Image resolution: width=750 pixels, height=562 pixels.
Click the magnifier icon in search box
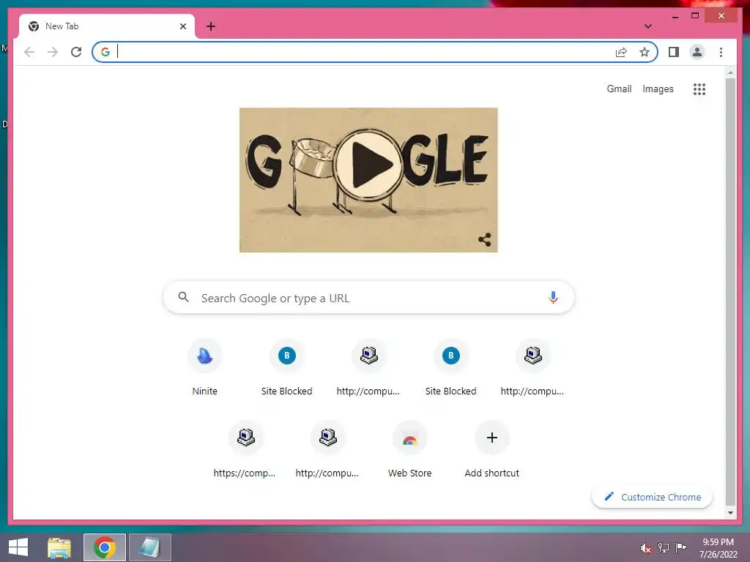183,297
